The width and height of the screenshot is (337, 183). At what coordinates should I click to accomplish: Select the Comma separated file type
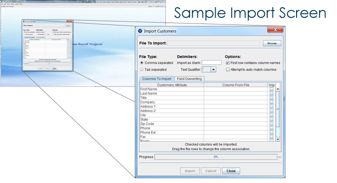click(x=142, y=63)
